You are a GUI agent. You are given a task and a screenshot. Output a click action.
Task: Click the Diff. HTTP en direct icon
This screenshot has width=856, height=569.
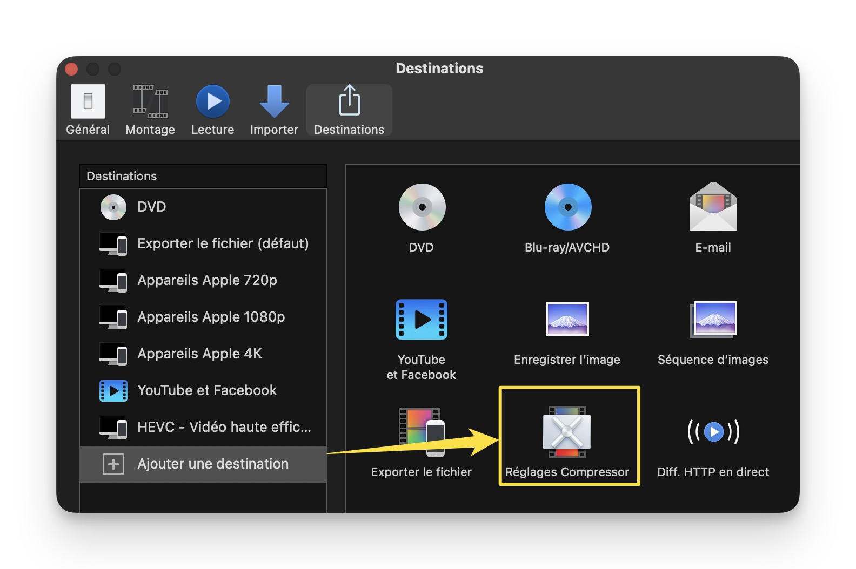(x=713, y=431)
